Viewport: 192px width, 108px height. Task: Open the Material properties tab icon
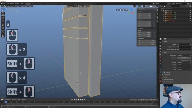tap(160, 78)
